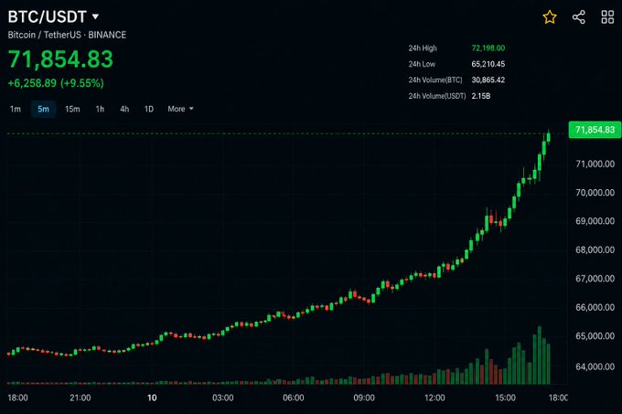This screenshot has width=622, height=414.
Task: Click the 24h High label
Action: (x=423, y=48)
